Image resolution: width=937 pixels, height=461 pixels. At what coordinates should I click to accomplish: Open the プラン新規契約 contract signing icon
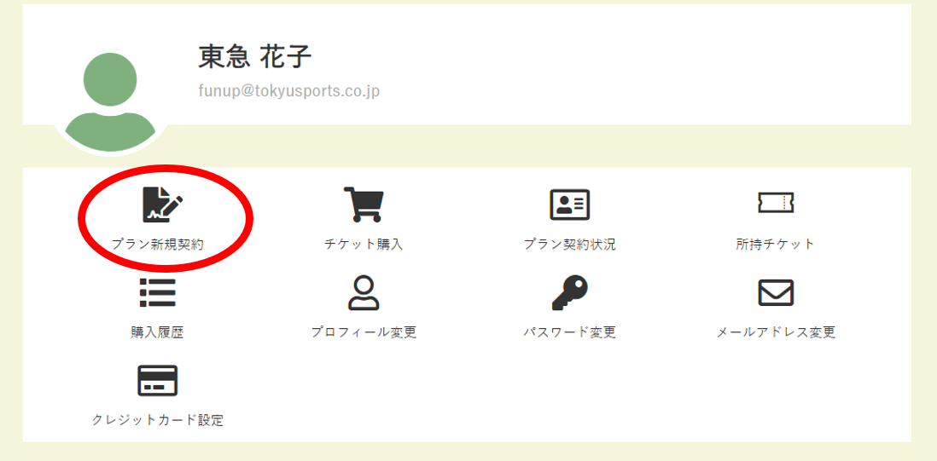click(x=162, y=205)
